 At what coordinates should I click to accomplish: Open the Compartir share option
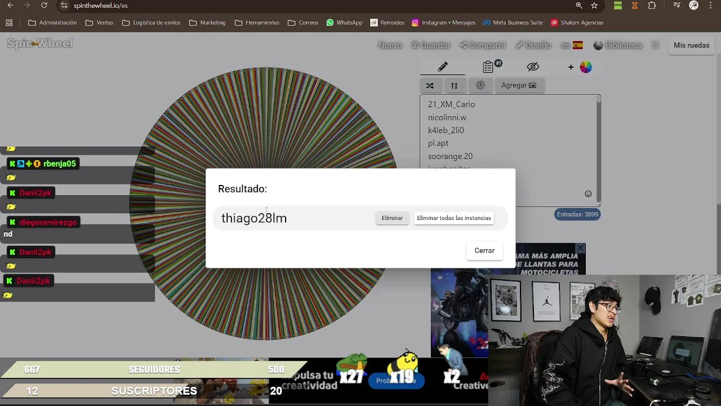pos(483,45)
